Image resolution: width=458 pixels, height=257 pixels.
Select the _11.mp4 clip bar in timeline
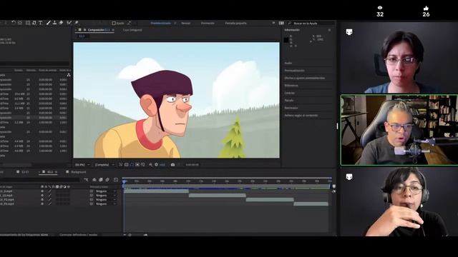tap(217, 196)
